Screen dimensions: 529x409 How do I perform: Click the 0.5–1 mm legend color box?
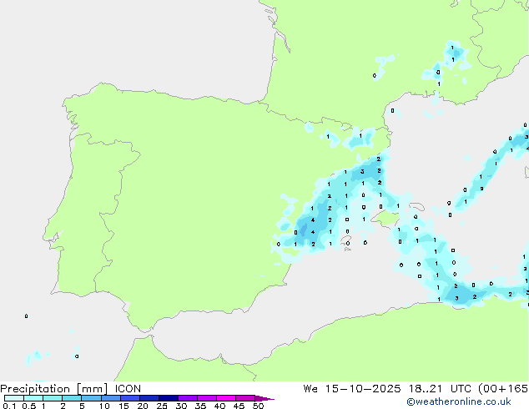tap(33, 398)
